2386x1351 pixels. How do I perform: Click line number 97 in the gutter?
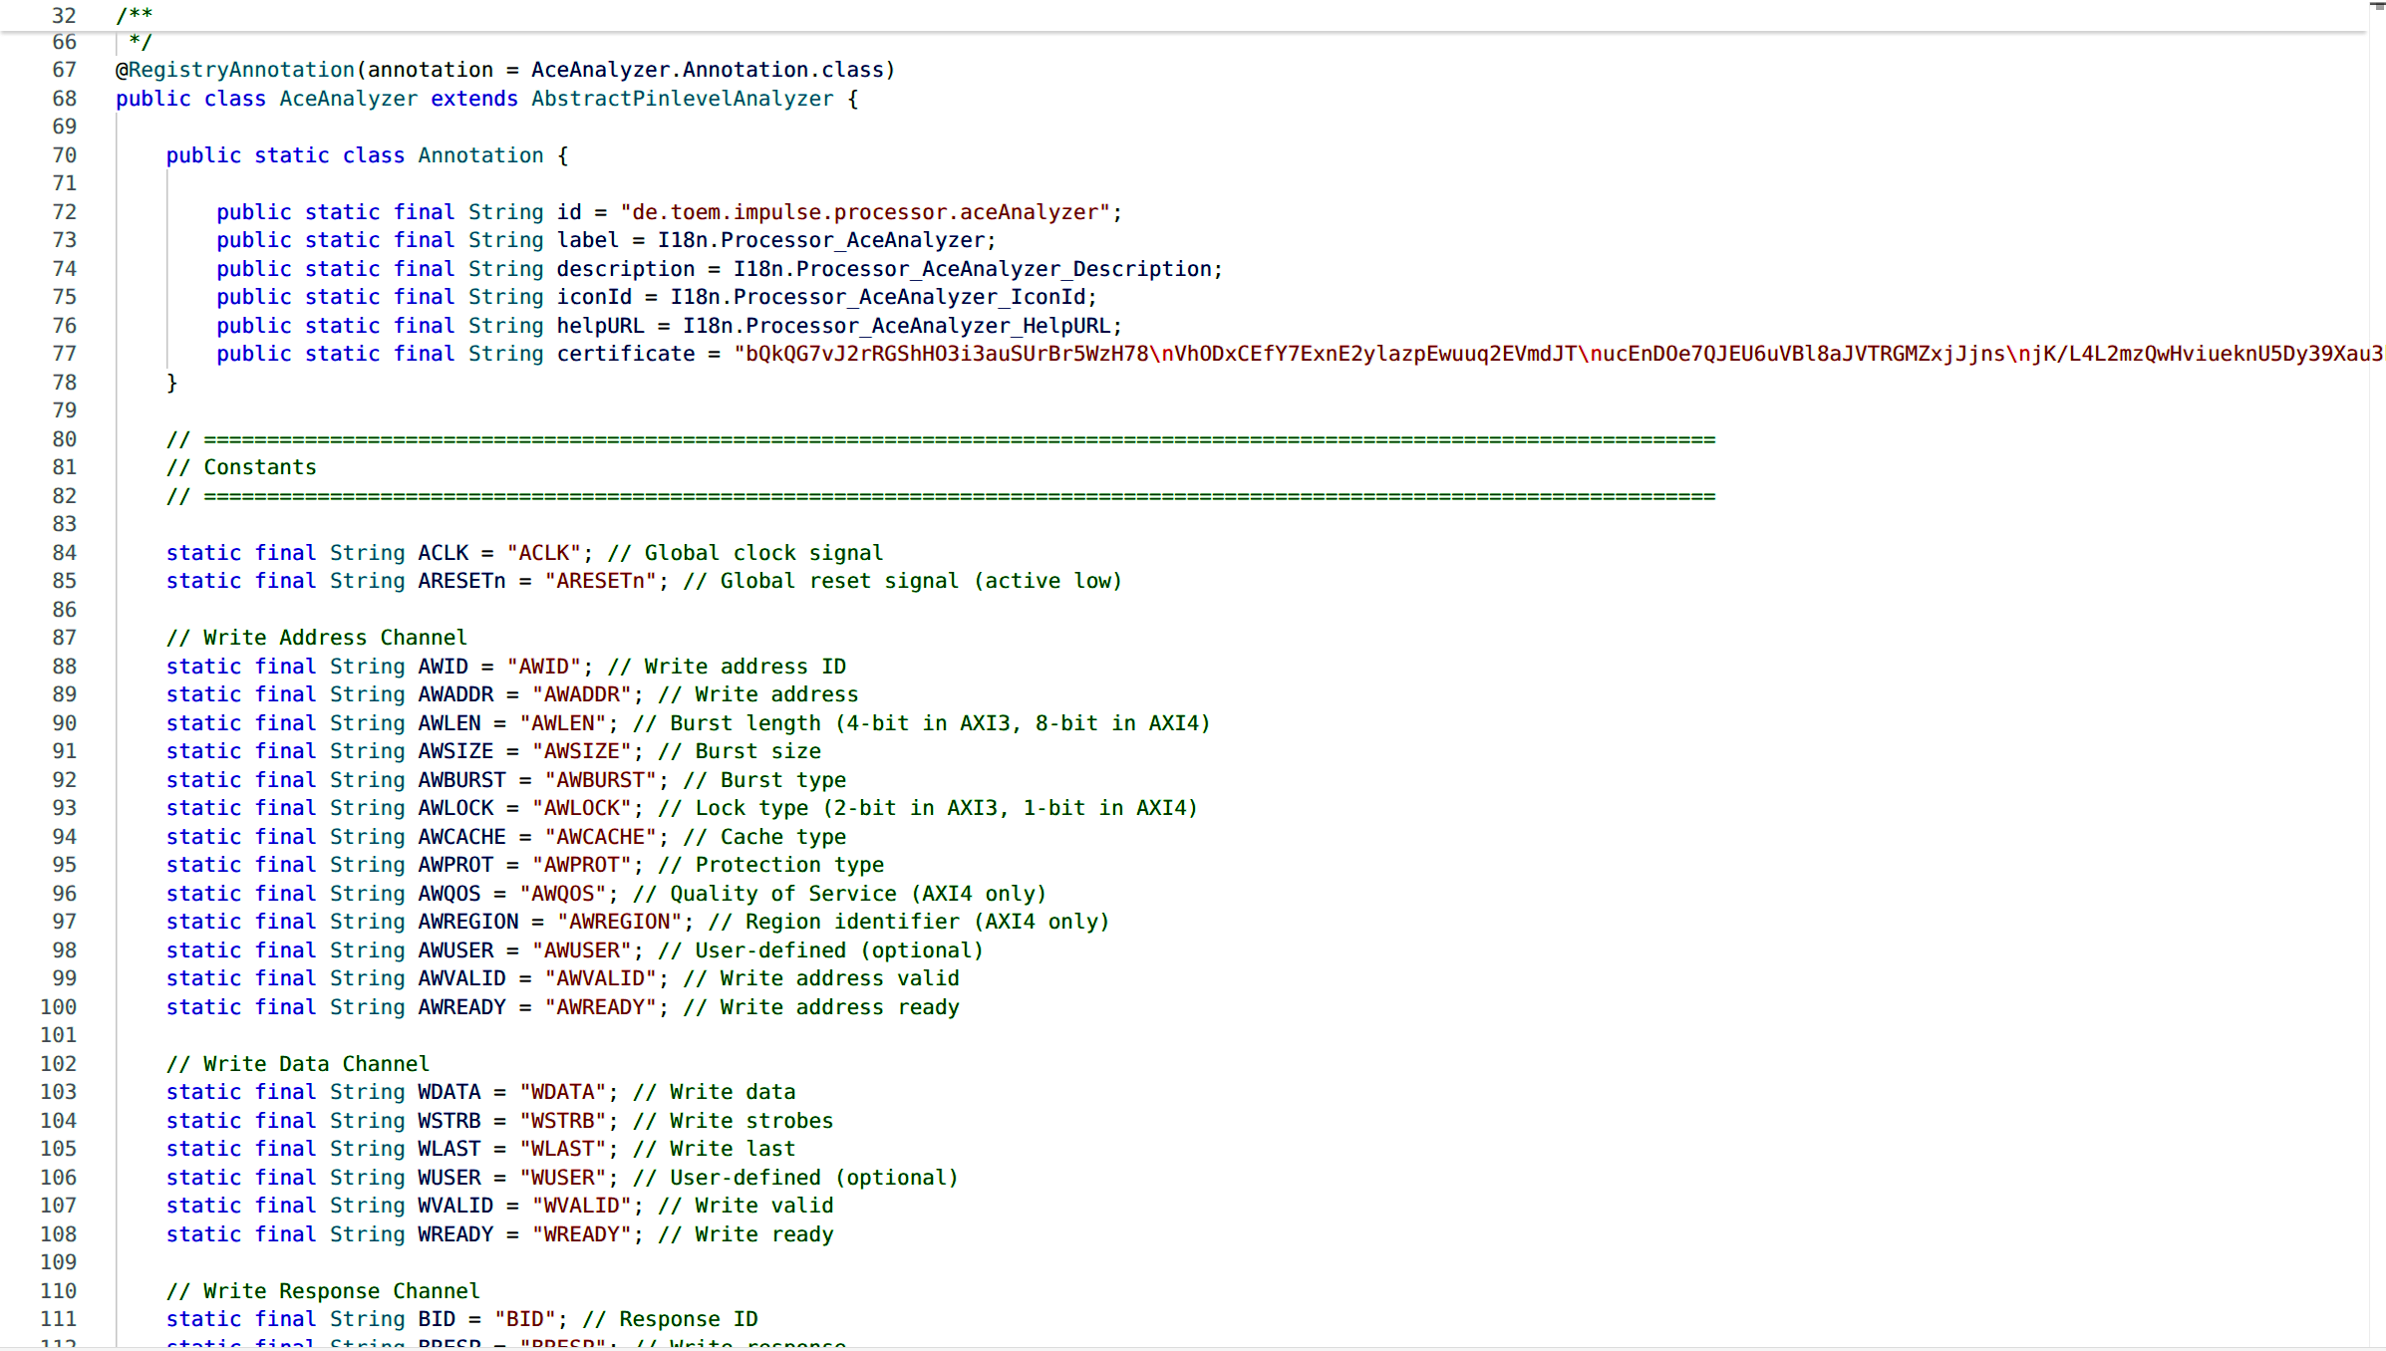(x=64, y=922)
